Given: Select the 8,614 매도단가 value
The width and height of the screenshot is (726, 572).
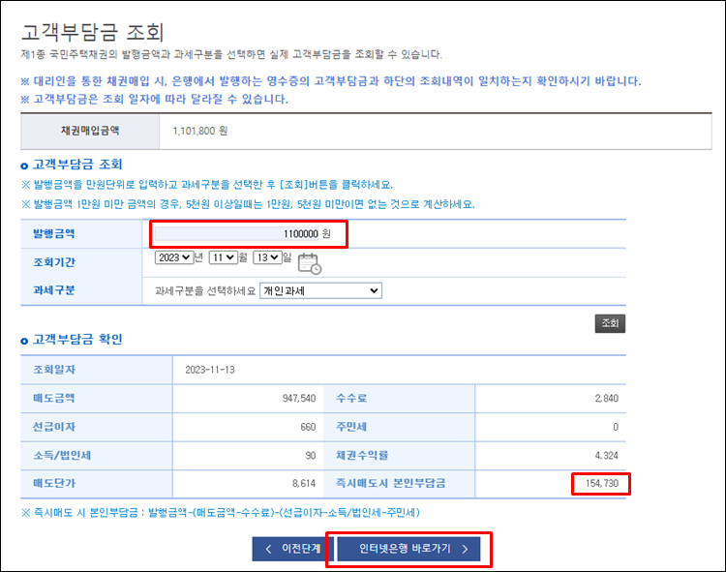Looking at the screenshot, I should point(304,484).
